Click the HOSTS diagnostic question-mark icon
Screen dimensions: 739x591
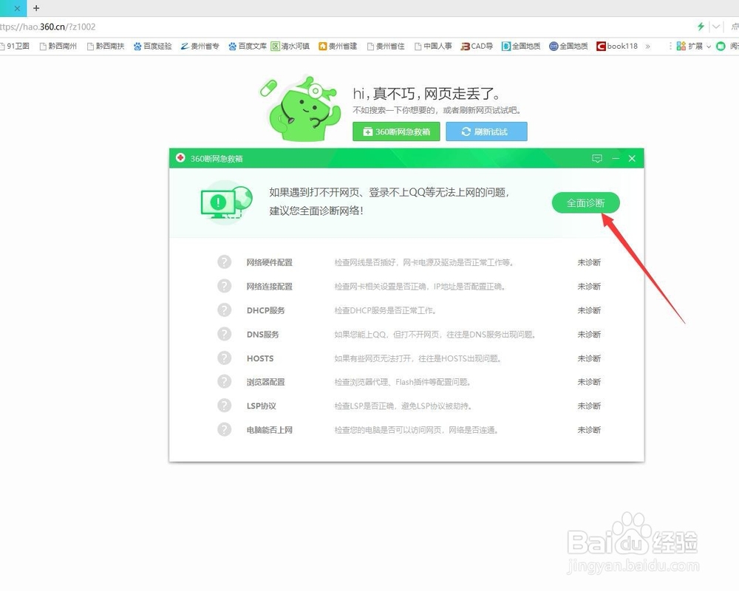pyautogui.click(x=224, y=358)
